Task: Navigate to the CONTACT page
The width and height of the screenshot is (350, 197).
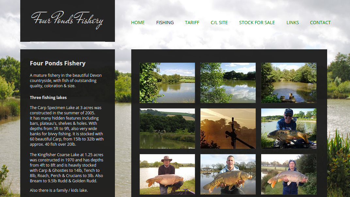Action: pos(320,23)
